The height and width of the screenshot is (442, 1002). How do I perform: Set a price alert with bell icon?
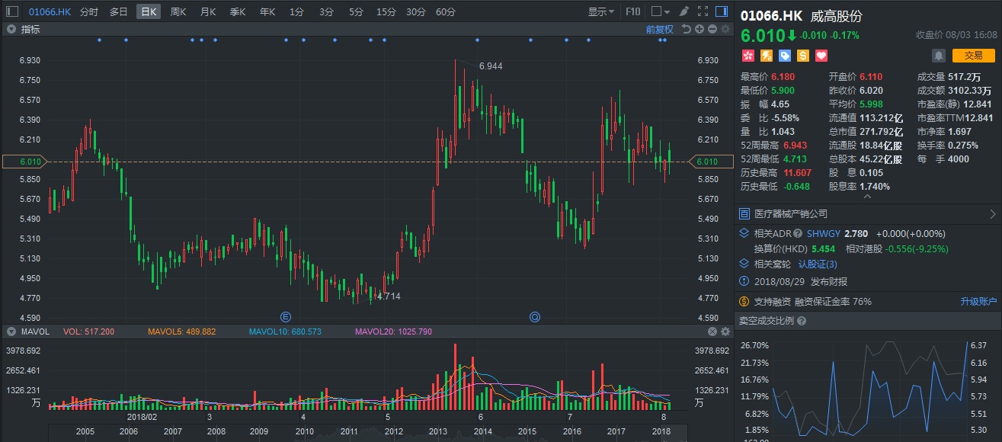point(939,55)
